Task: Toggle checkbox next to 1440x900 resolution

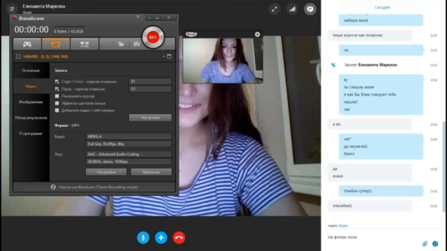Action: 19,56
